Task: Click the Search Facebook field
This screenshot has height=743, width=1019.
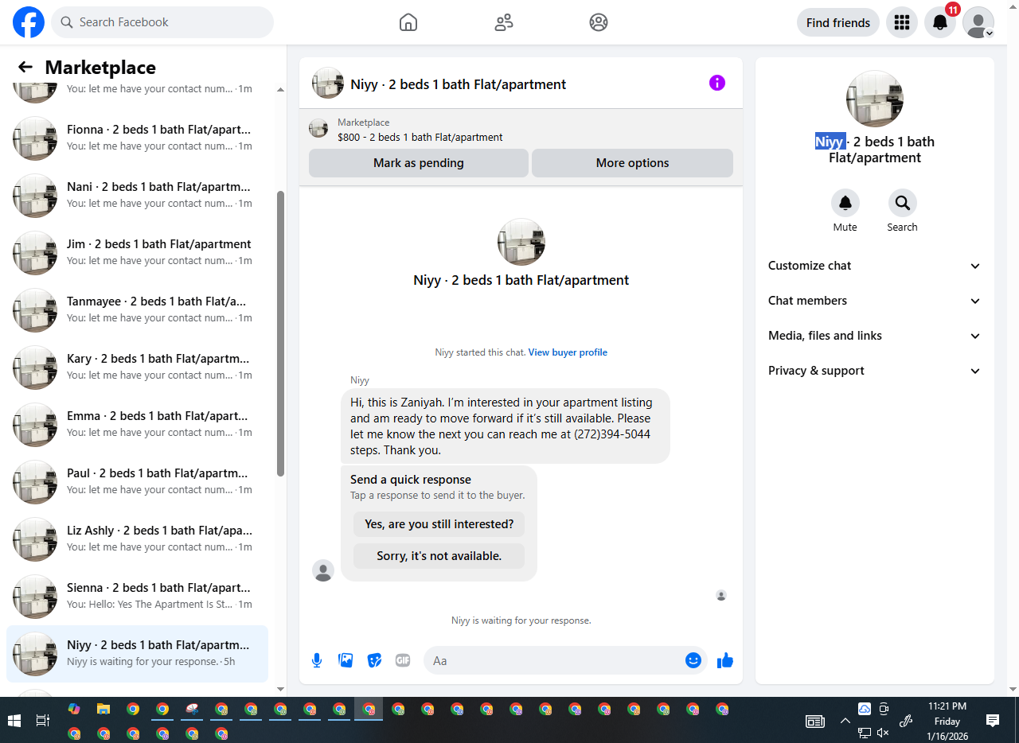Action: pyautogui.click(x=162, y=22)
